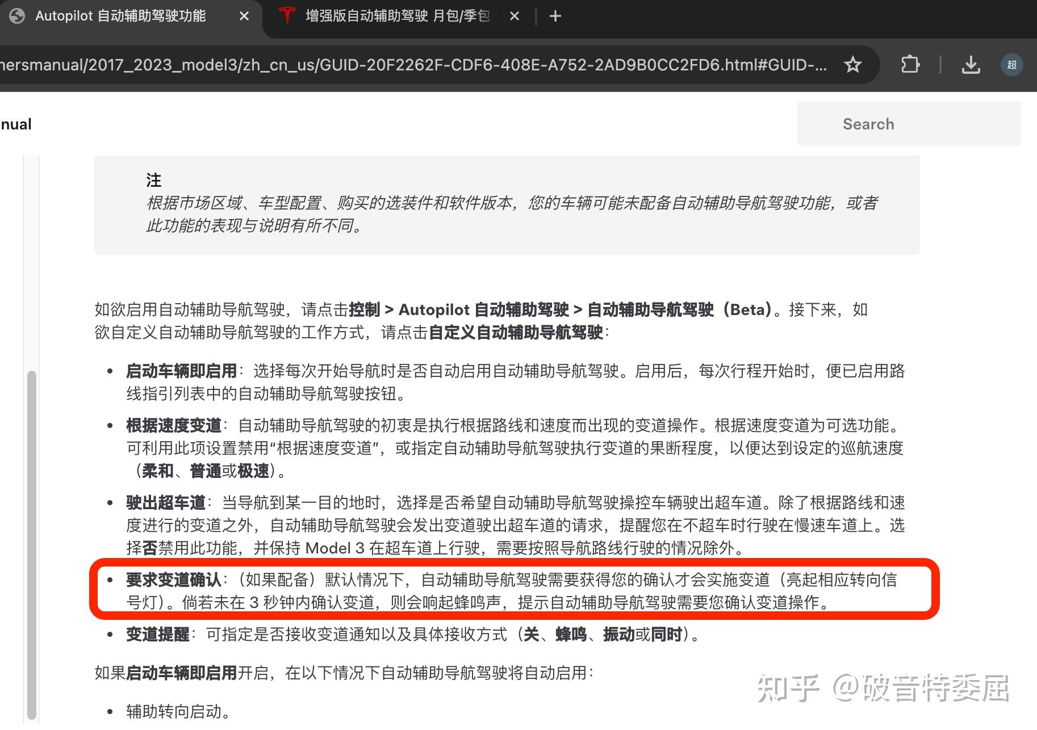
Task: Click the bold text 启动车辆即启用 bullet heading
Action: 182,371
